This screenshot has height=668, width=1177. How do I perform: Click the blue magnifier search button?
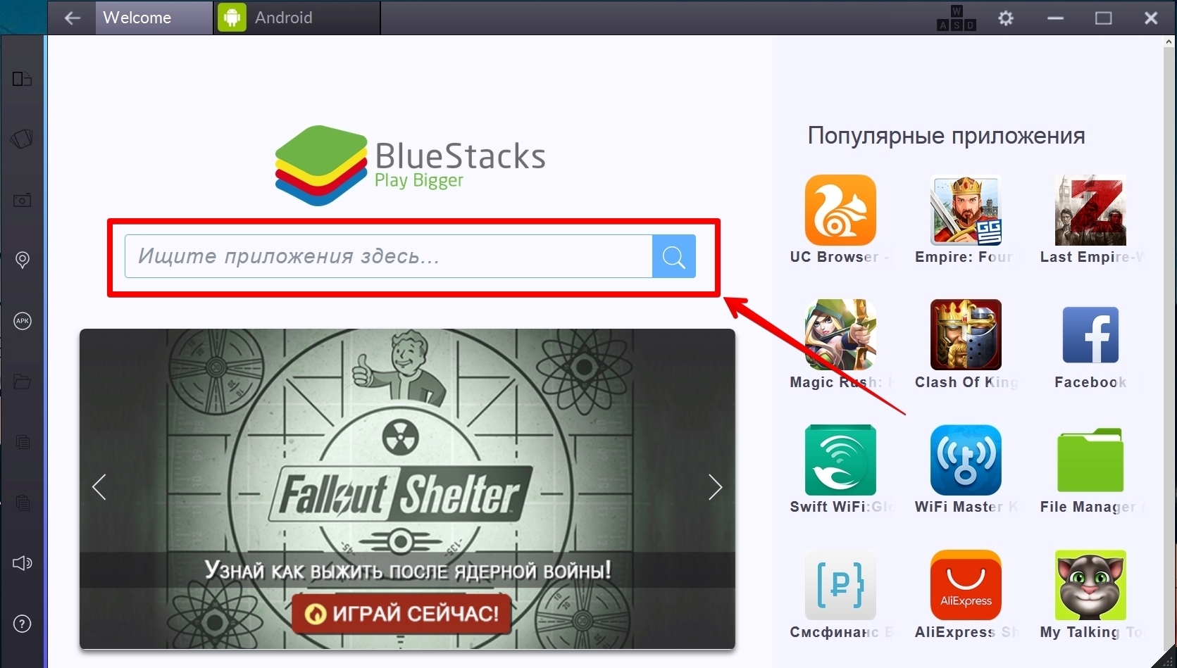[674, 256]
